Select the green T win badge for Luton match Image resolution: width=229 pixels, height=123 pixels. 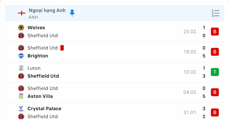tap(215, 72)
